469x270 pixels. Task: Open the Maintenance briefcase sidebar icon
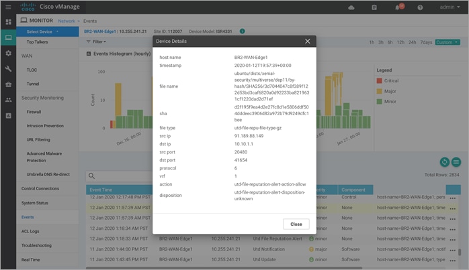8,84
